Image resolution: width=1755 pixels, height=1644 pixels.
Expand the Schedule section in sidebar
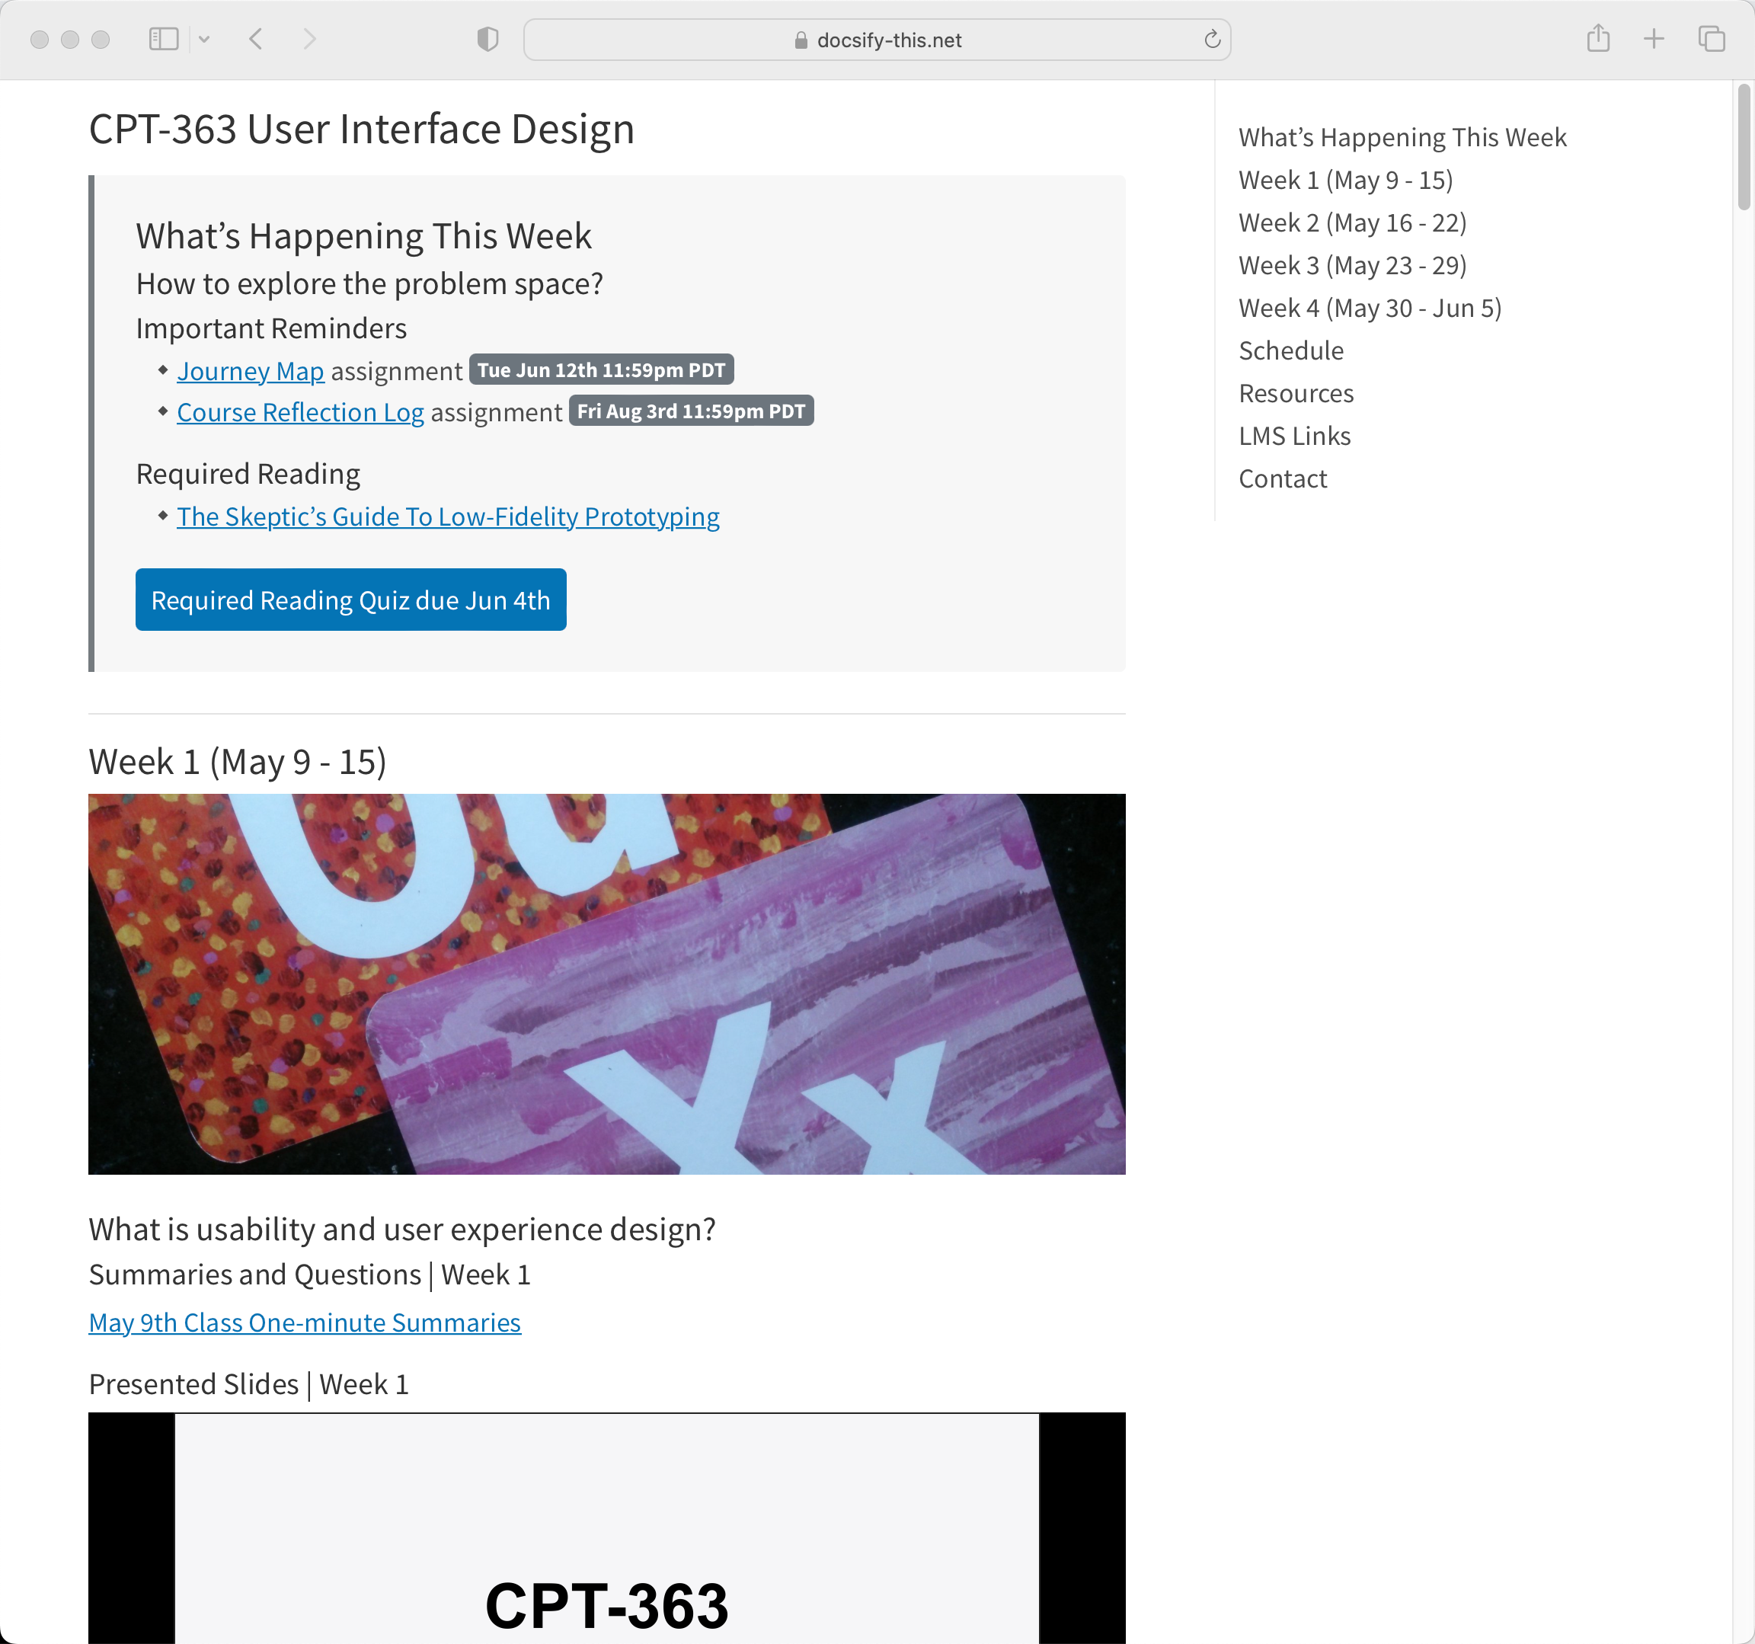1290,350
